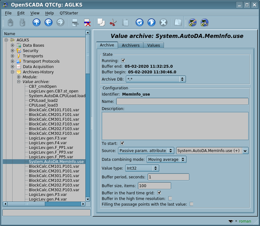Click the Name input field

pos(182,101)
